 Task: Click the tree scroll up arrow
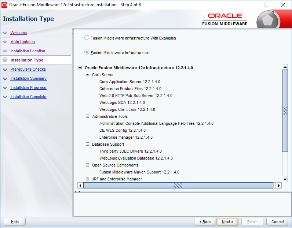point(285,67)
